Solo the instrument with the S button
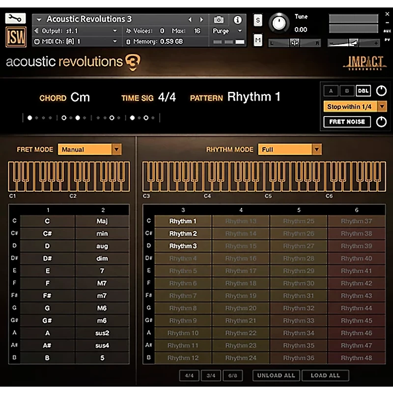This screenshot has height=393, width=393. click(x=257, y=21)
